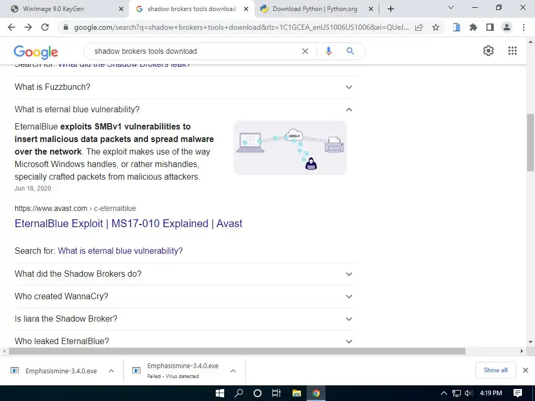
Task: Open the SMBv1 network diagram thumbnail
Action: tap(290, 148)
